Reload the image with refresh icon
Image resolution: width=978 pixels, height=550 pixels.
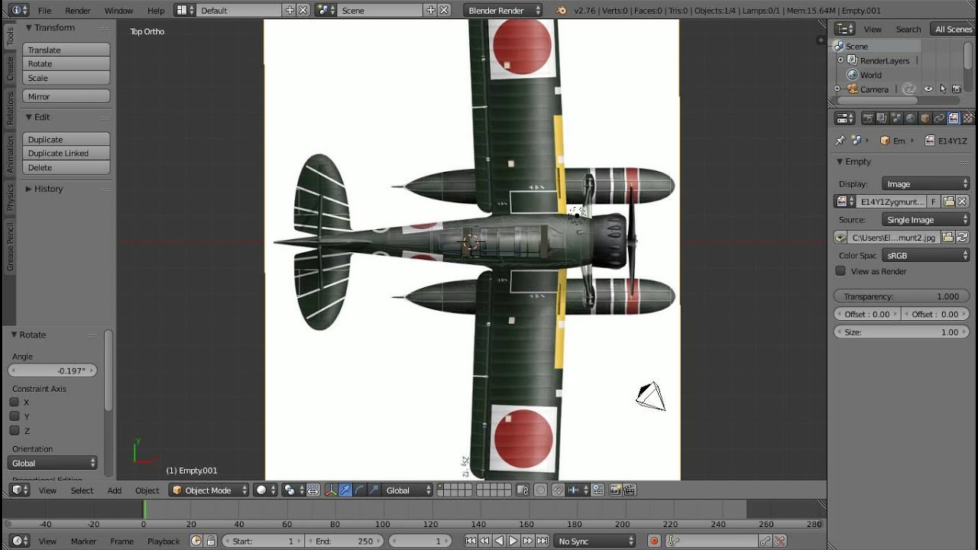coord(963,238)
